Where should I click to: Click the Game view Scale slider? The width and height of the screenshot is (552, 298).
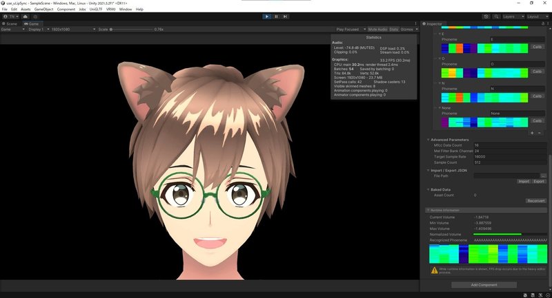[131, 30]
